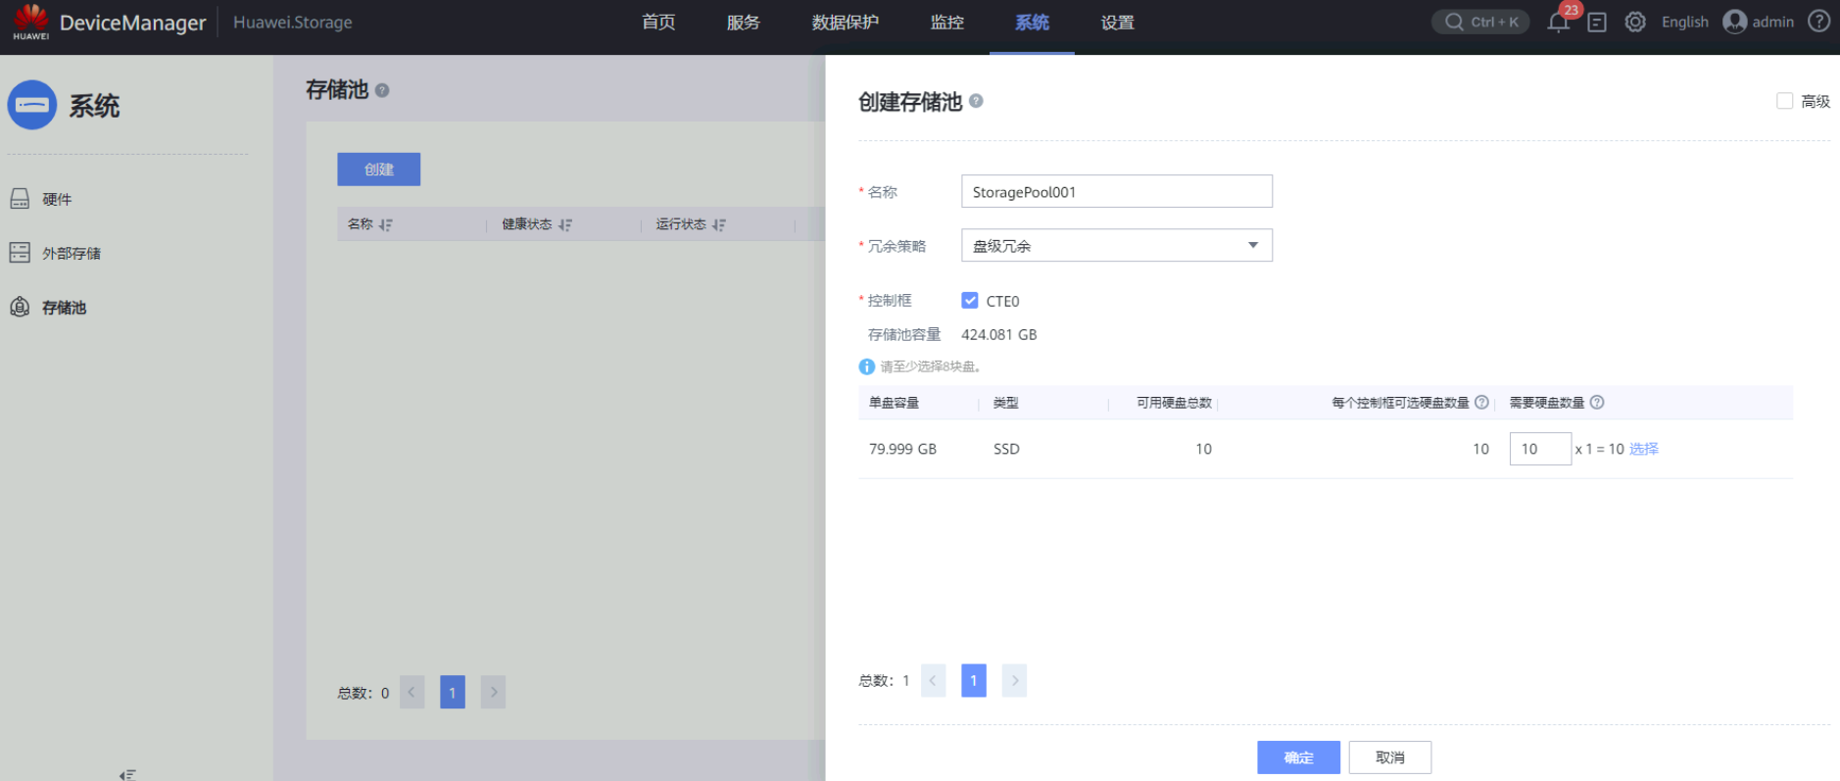Click the 选择 link for disks
The height and width of the screenshot is (781, 1840).
[x=1644, y=449]
